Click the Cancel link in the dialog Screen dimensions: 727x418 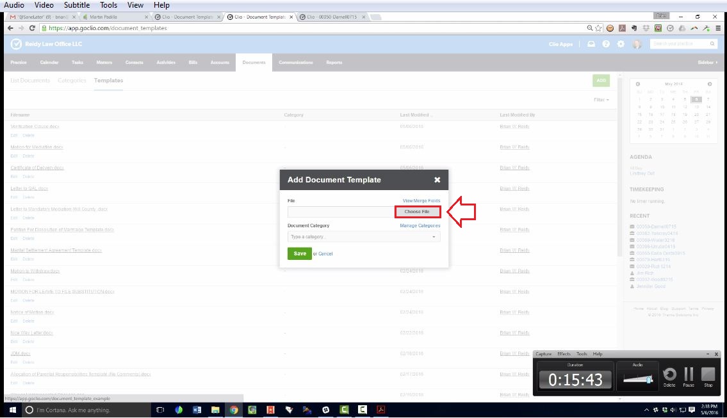325,254
